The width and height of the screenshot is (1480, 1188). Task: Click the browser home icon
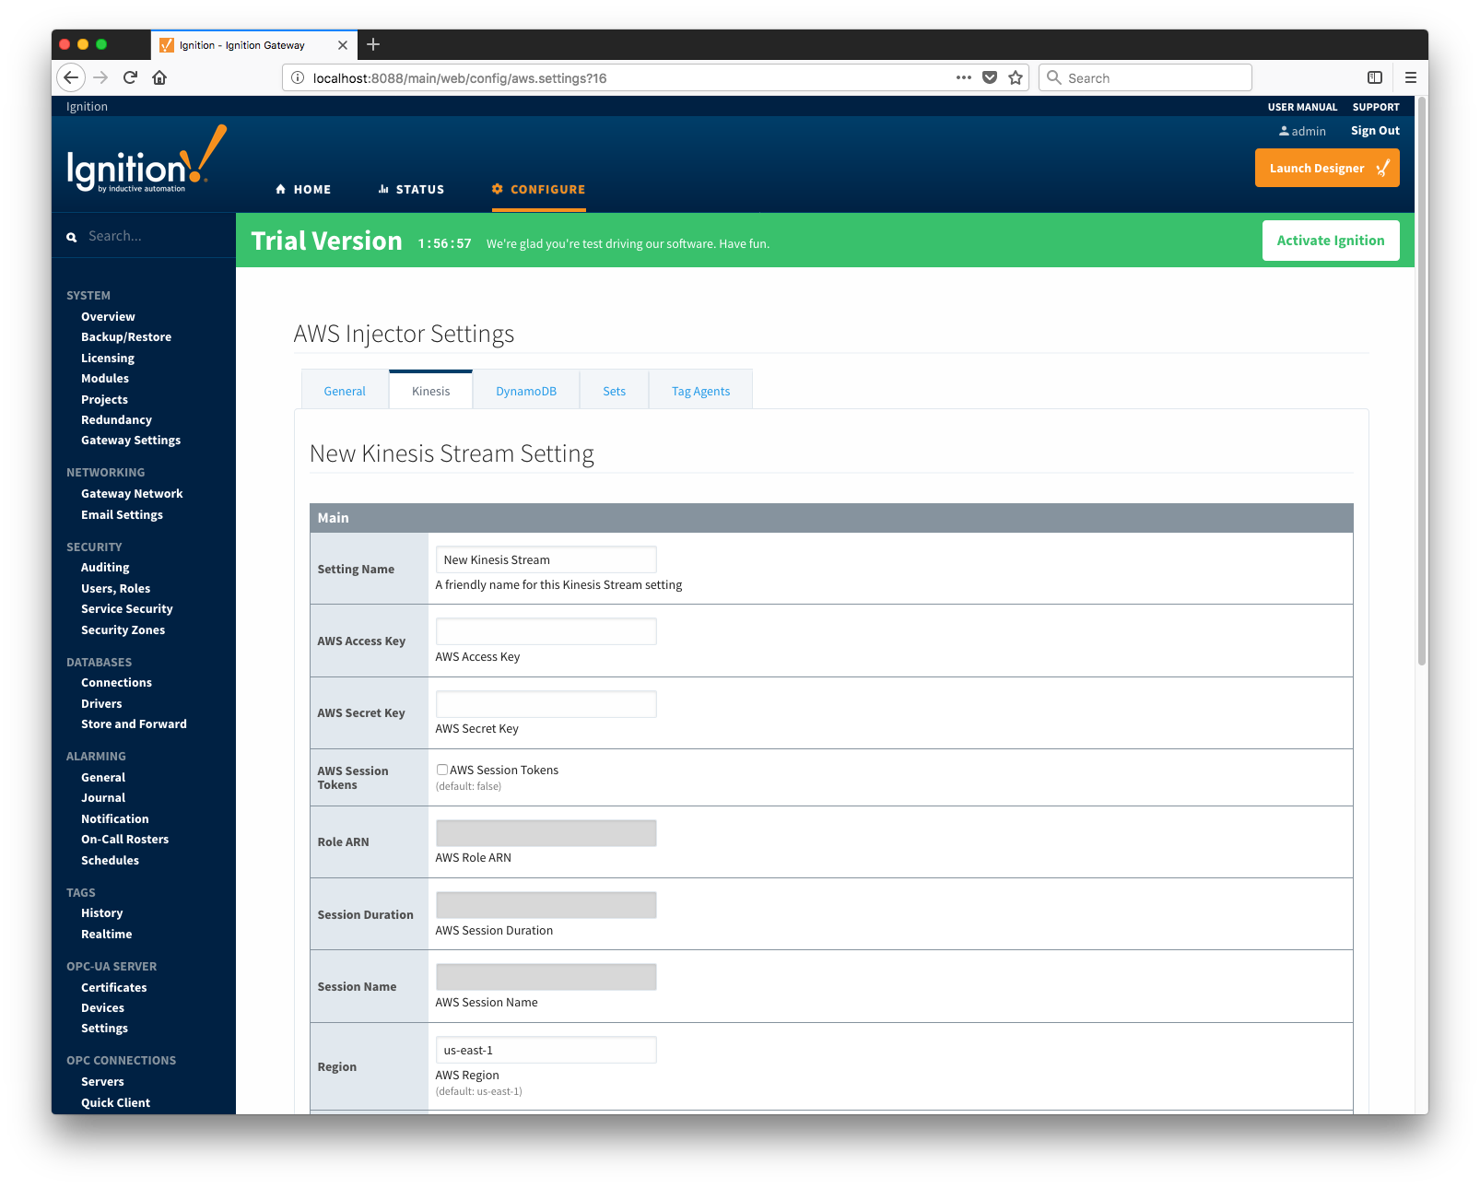pyautogui.click(x=159, y=77)
